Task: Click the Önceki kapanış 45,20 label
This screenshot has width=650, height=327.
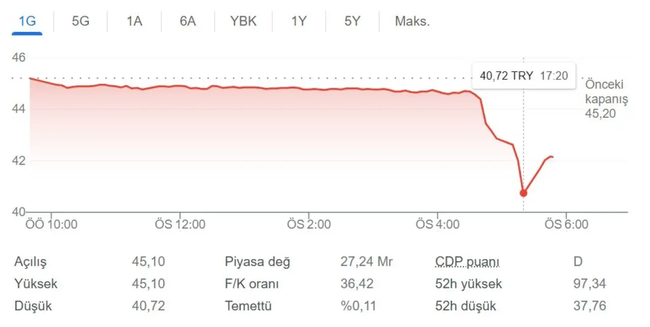Action: tap(606, 99)
